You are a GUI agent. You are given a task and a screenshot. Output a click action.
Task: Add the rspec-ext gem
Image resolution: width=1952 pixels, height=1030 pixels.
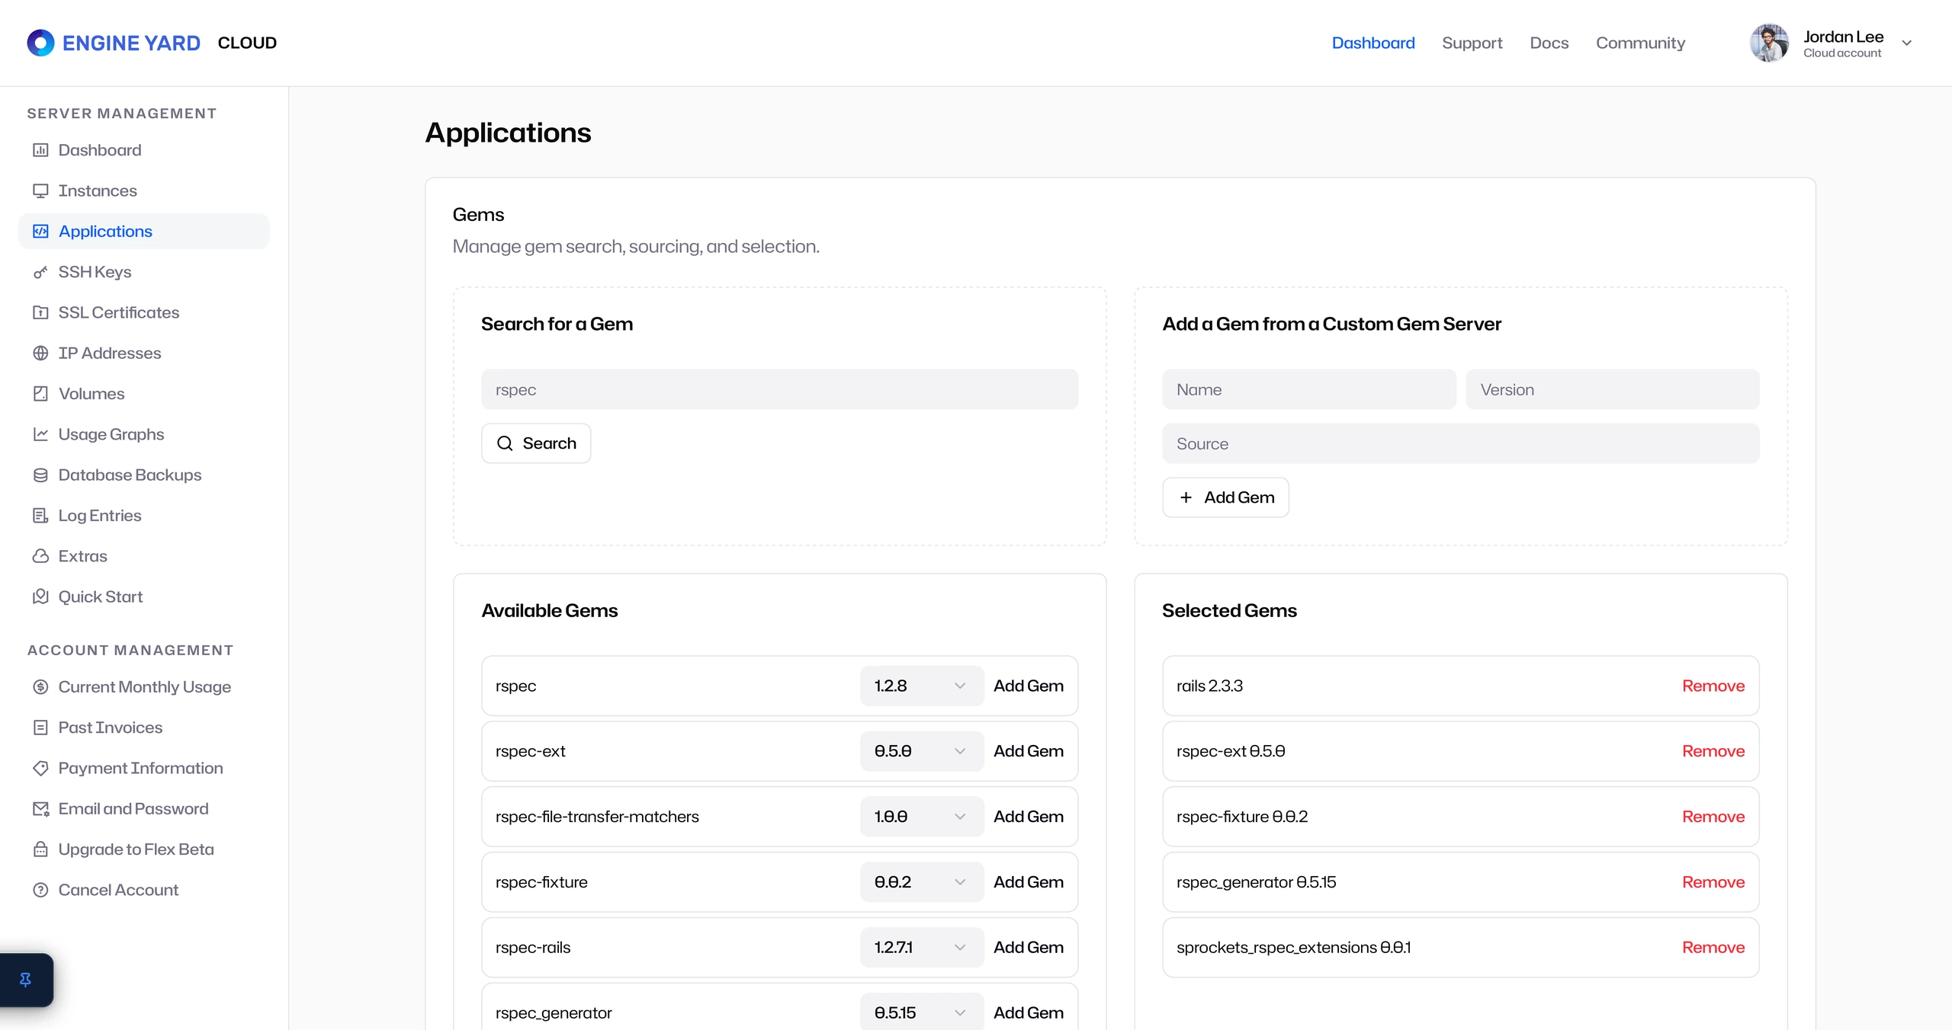click(x=1028, y=751)
